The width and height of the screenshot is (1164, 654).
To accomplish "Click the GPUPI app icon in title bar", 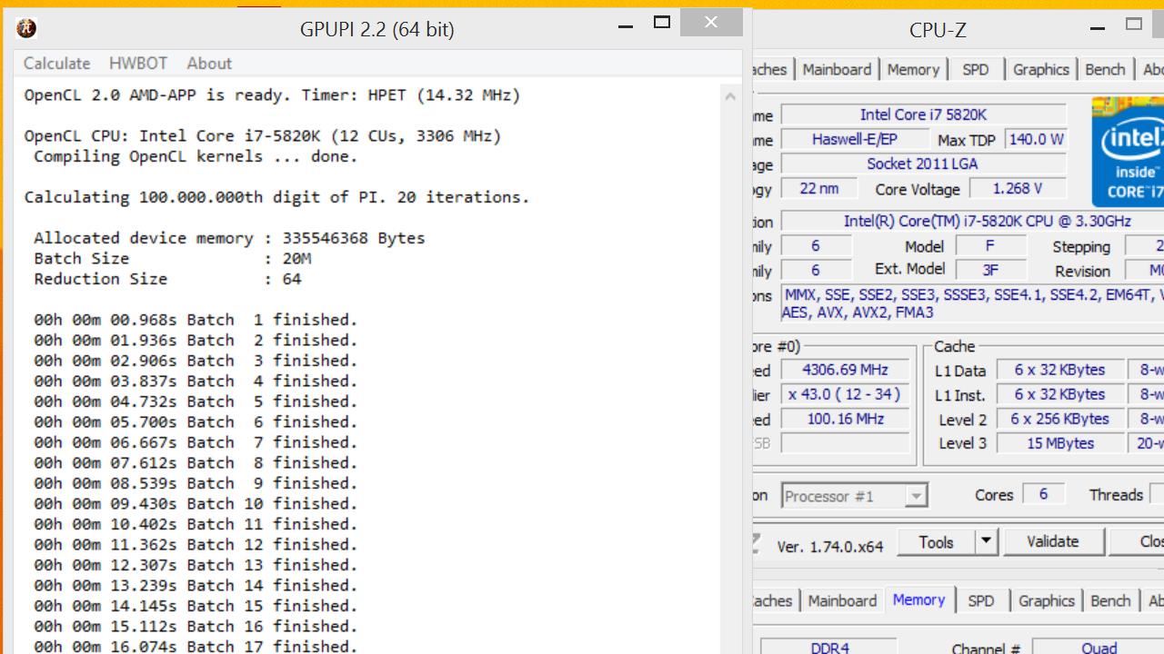I will 26,28.
